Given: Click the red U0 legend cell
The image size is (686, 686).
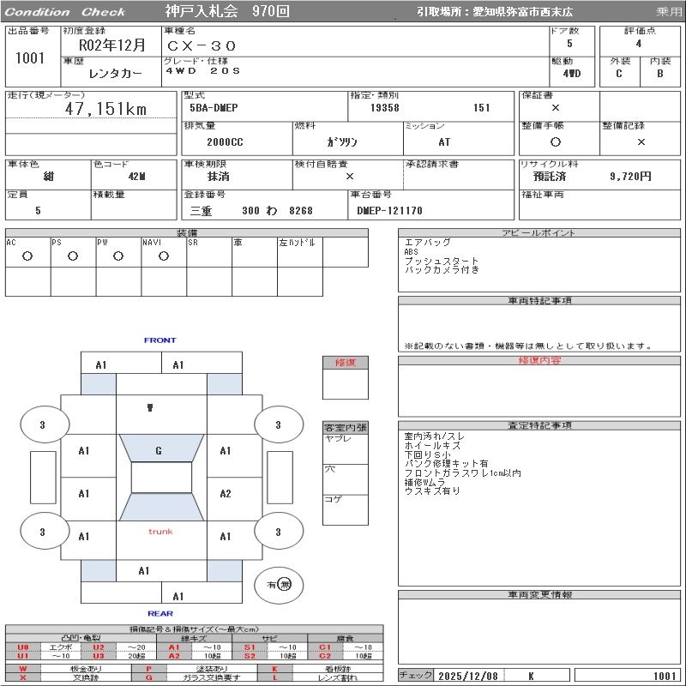Looking at the screenshot, I should [x=23, y=647].
